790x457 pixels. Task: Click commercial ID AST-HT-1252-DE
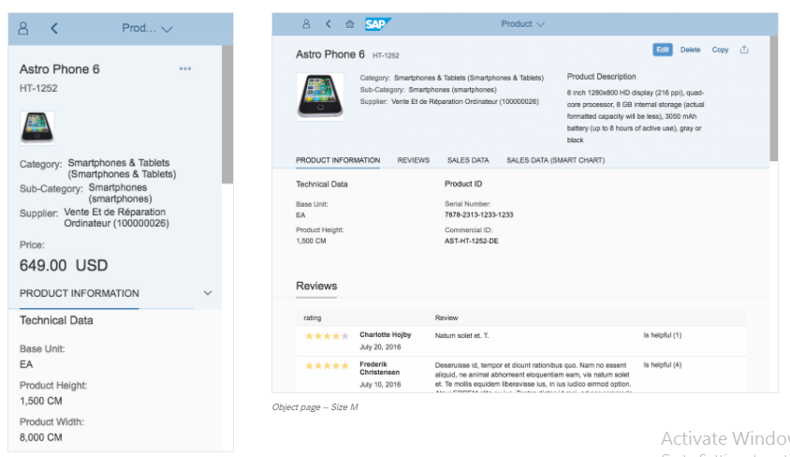tap(472, 241)
